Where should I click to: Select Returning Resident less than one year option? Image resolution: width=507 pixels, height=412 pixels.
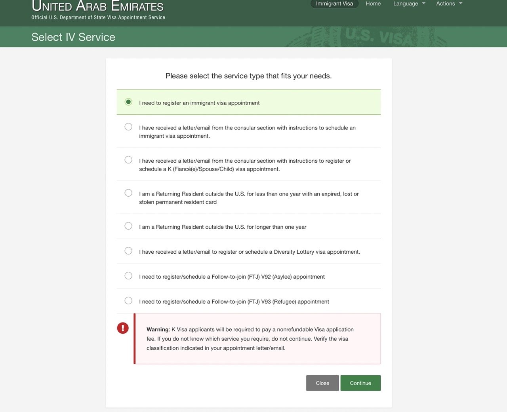coord(128,193)
